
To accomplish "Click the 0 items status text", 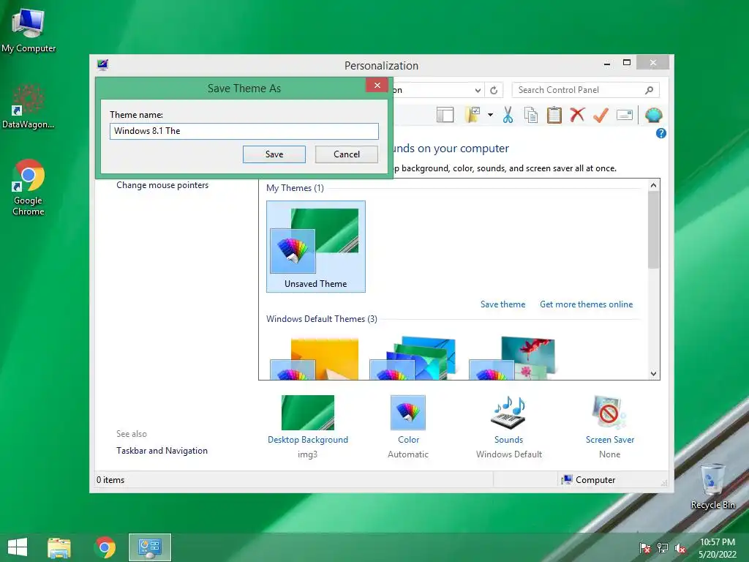I will 110,480.
